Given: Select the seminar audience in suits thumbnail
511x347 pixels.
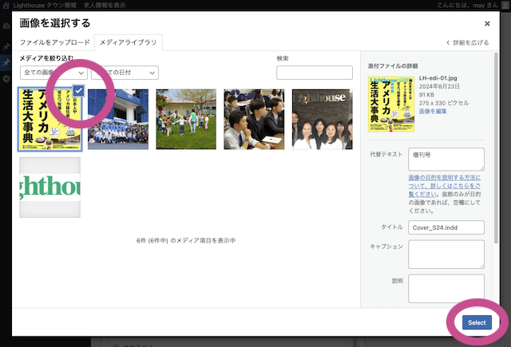Looking at the screenshot, I should (254, 119).
